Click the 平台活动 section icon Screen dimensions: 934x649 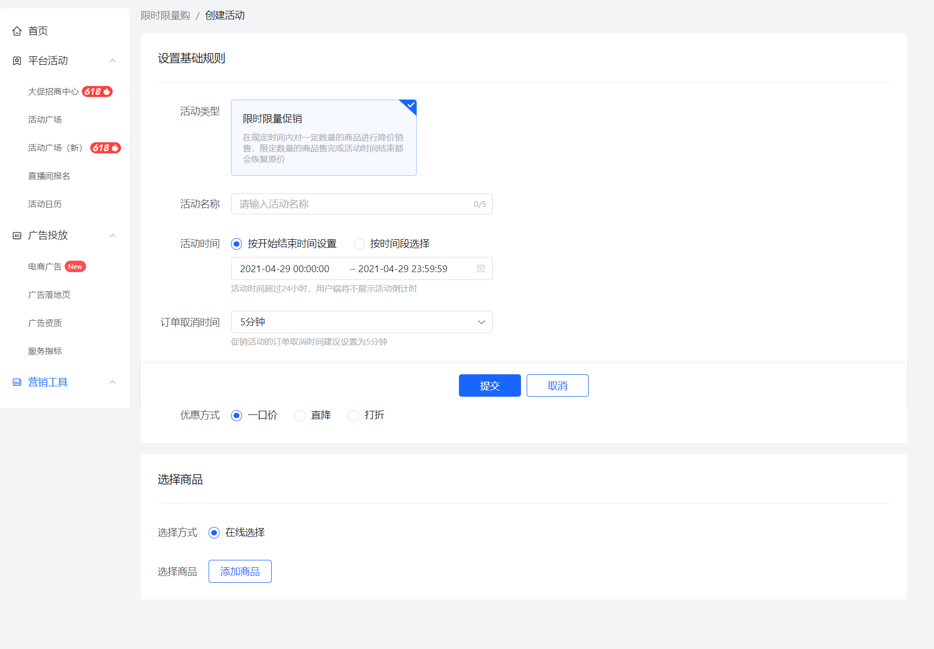click(x=17, y=60)
